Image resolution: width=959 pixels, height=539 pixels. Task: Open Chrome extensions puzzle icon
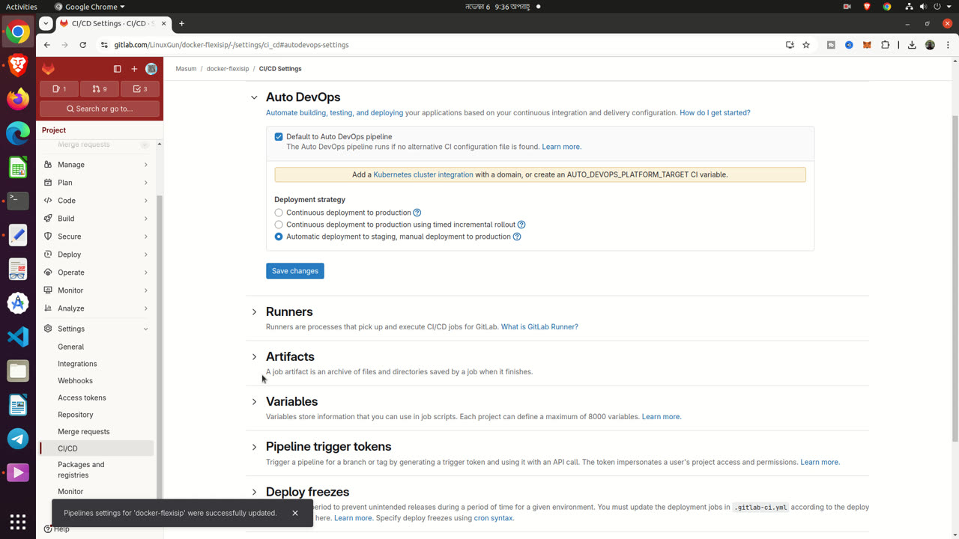(886, 45)
